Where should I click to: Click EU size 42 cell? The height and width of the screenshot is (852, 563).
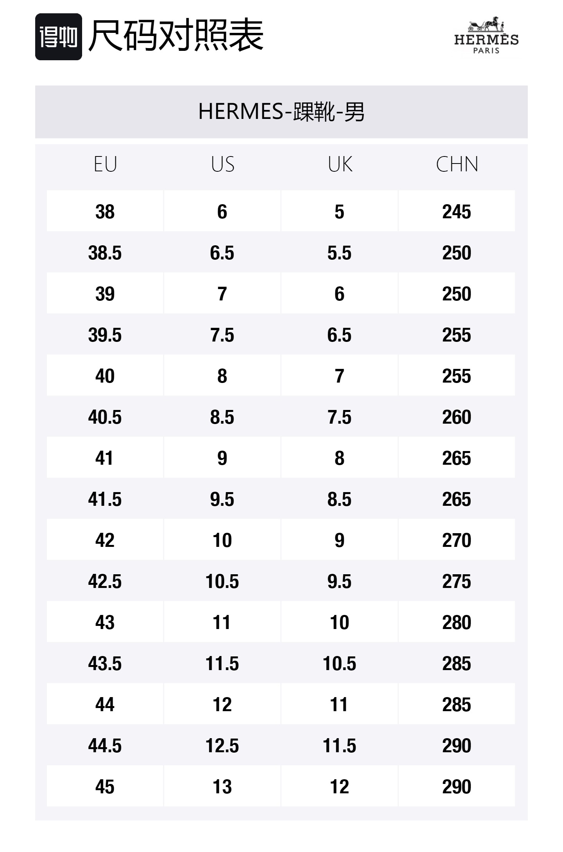[105, 540]
